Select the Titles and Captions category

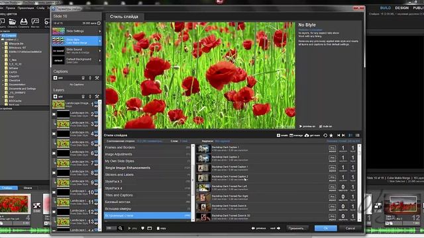[x=147, y=195]
